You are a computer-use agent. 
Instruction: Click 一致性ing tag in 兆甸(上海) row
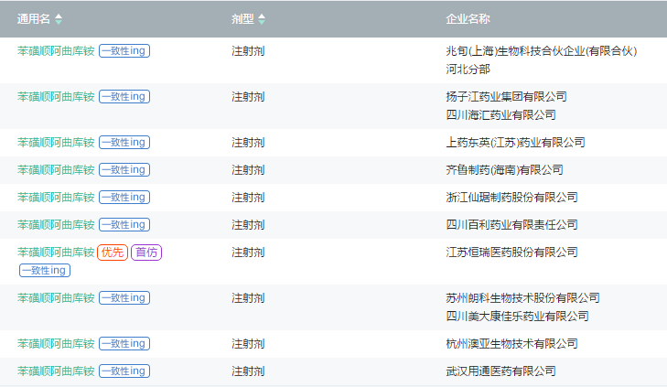(x=124, y=51)
